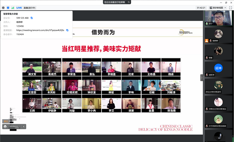This screenshot has height=142, width=234.
Task: Click the orange host badge icon
Action: [207, 41]
